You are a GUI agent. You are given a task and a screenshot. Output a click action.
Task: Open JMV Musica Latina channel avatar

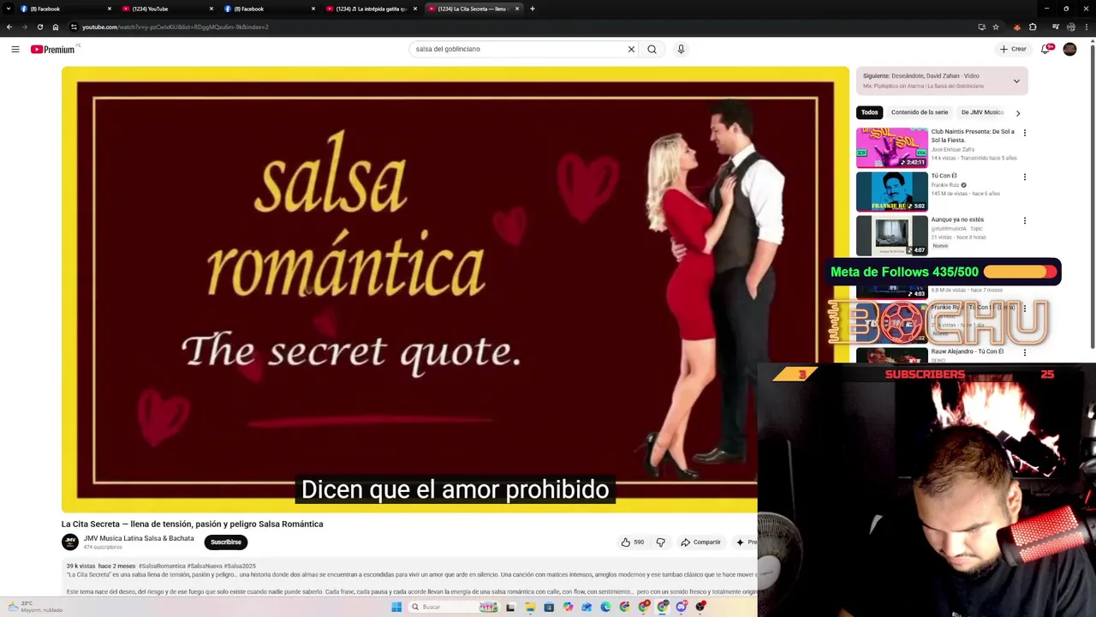(x=70, y=542)
